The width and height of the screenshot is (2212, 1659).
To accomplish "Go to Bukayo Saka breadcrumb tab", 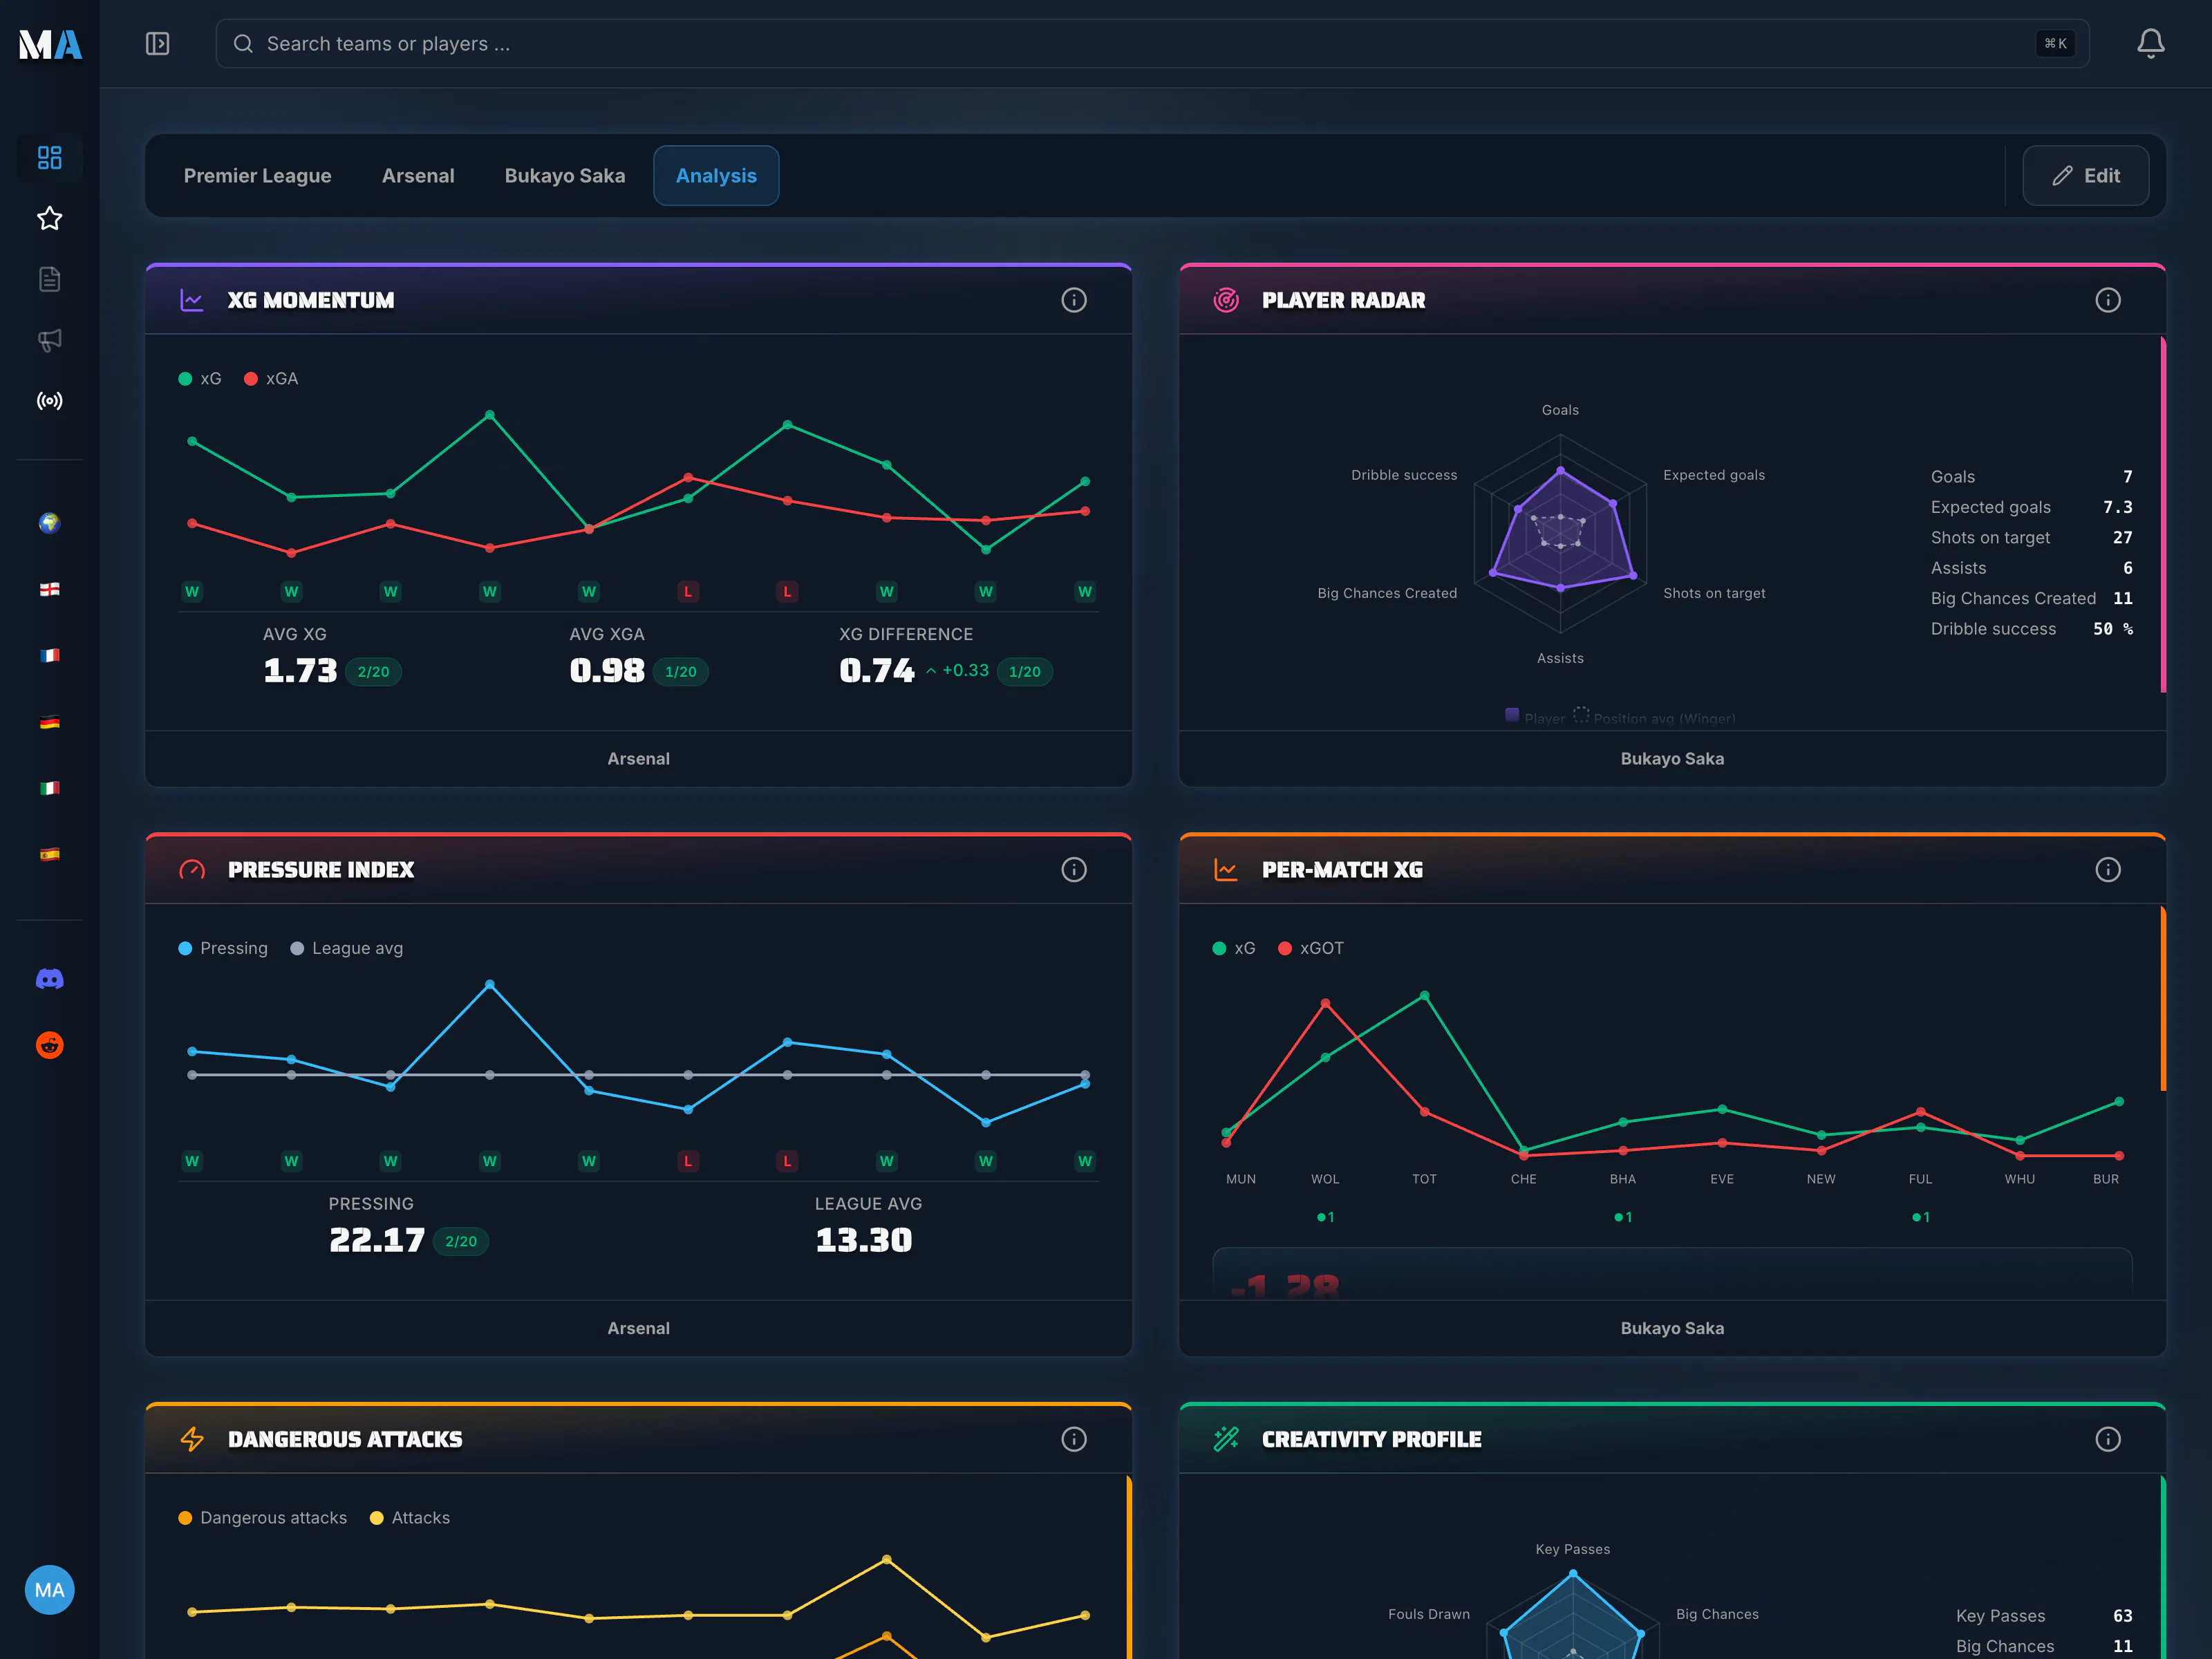I will pyautogui.click(x=565, y=176).
